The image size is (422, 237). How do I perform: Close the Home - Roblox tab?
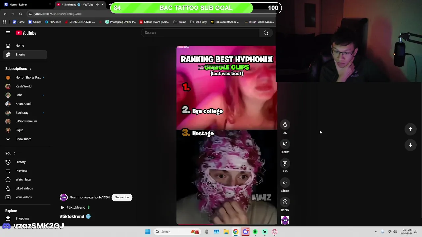coord(50,5)
